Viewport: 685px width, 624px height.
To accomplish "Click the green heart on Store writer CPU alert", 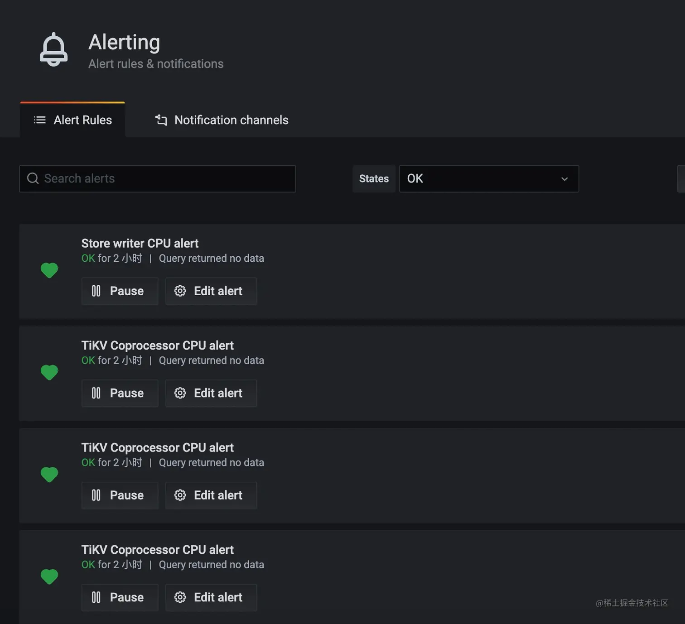I will (x=49, y=270).
